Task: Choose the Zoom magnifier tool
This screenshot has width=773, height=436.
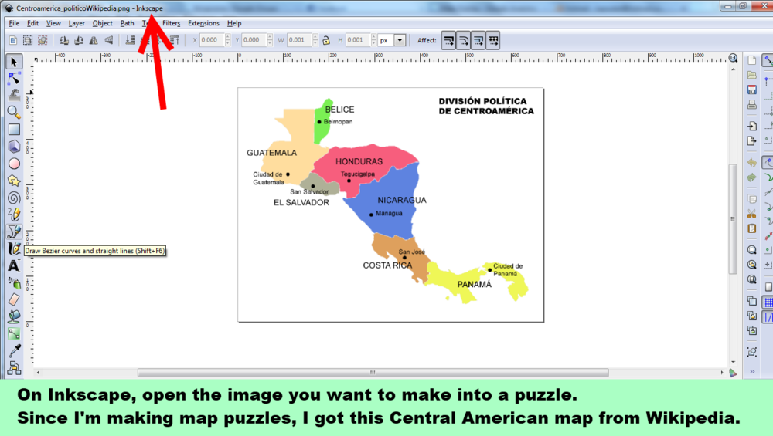Action: (x=14, y=113)
